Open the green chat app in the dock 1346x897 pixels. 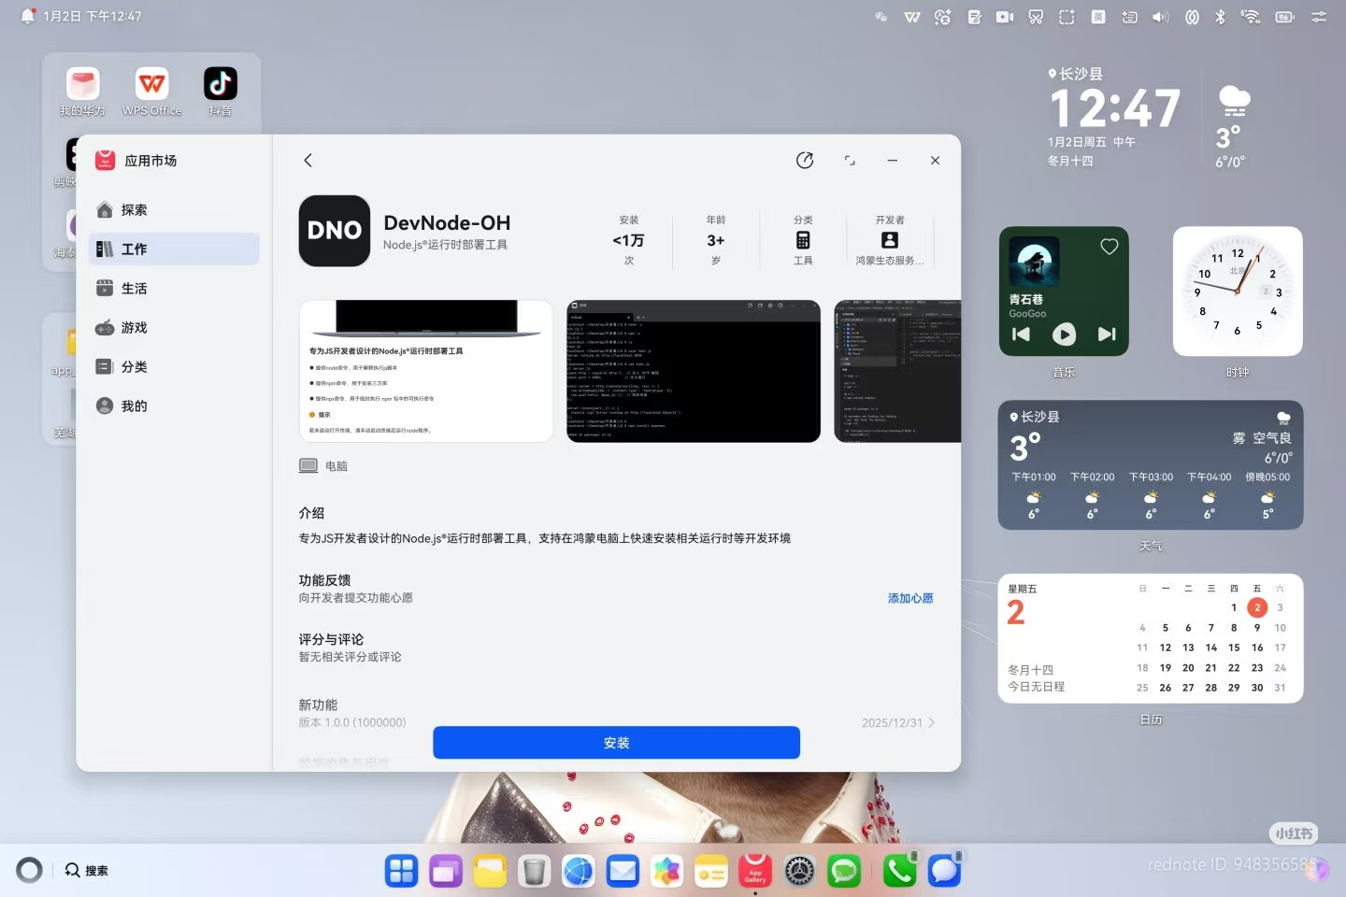coord(844,871)
